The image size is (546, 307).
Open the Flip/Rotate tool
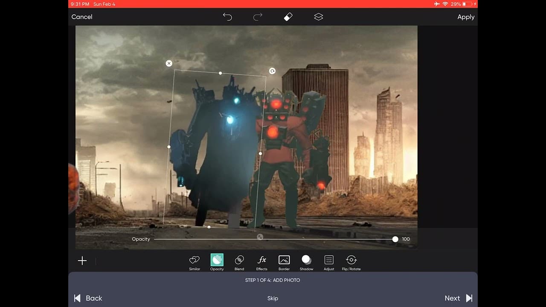tap(351, 263)
